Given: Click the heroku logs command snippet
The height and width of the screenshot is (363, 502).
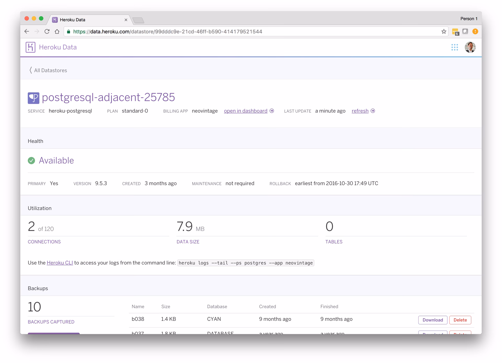Looking at the screenshot, I should [x=246, y=263].
